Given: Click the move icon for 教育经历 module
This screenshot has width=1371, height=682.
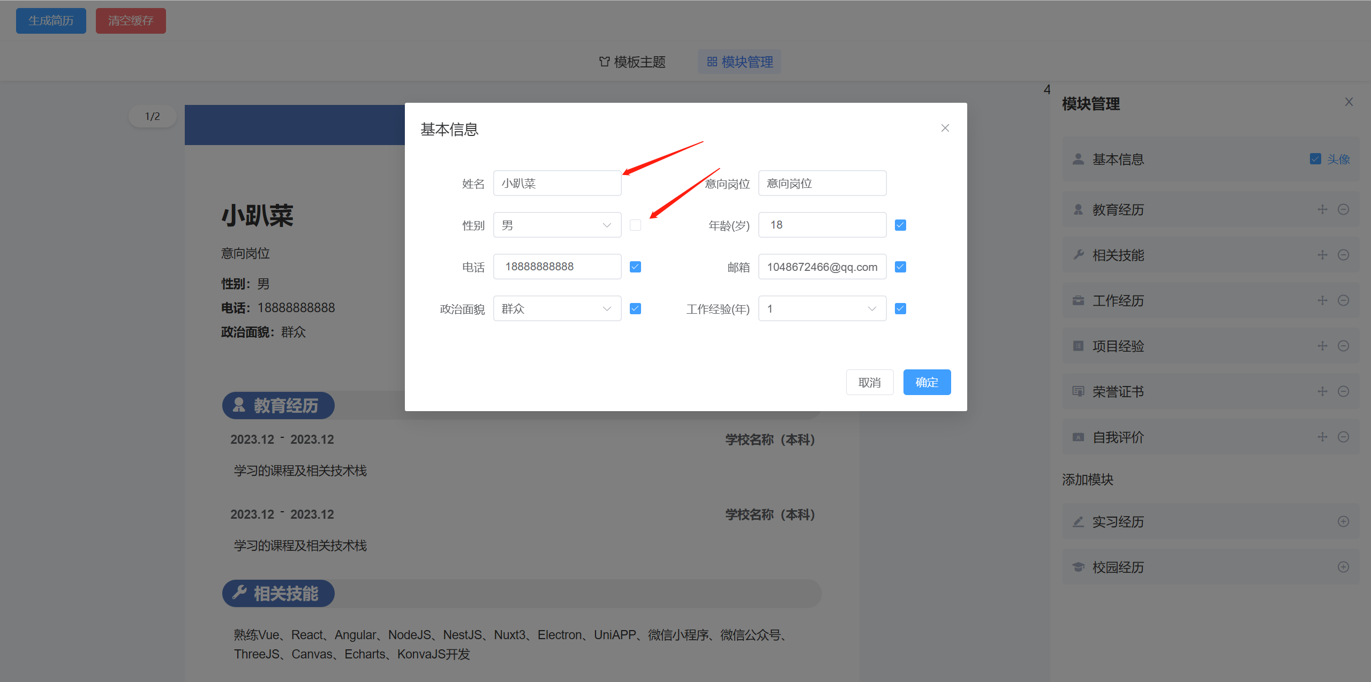Looking at the screenshot, I should 1322,209.
